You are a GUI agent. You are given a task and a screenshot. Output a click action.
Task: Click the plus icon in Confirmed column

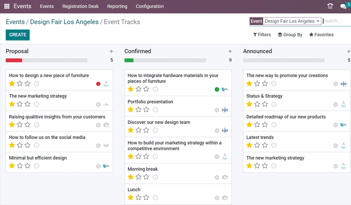pyautogui.click(x=230, y=51)
